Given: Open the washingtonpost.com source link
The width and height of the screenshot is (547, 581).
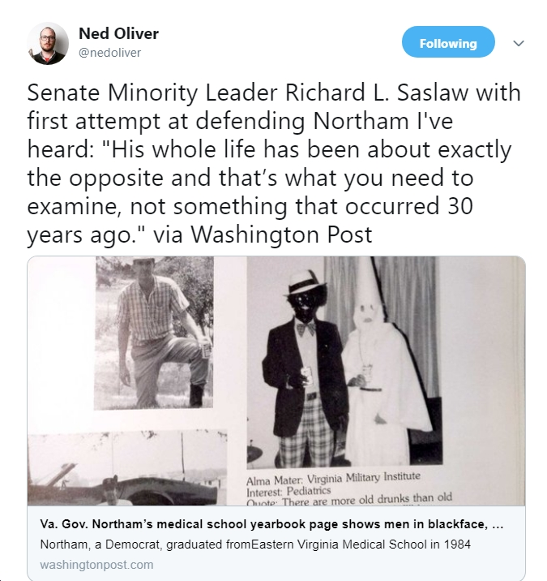Looking at the screenshot, I should [96, 565].
